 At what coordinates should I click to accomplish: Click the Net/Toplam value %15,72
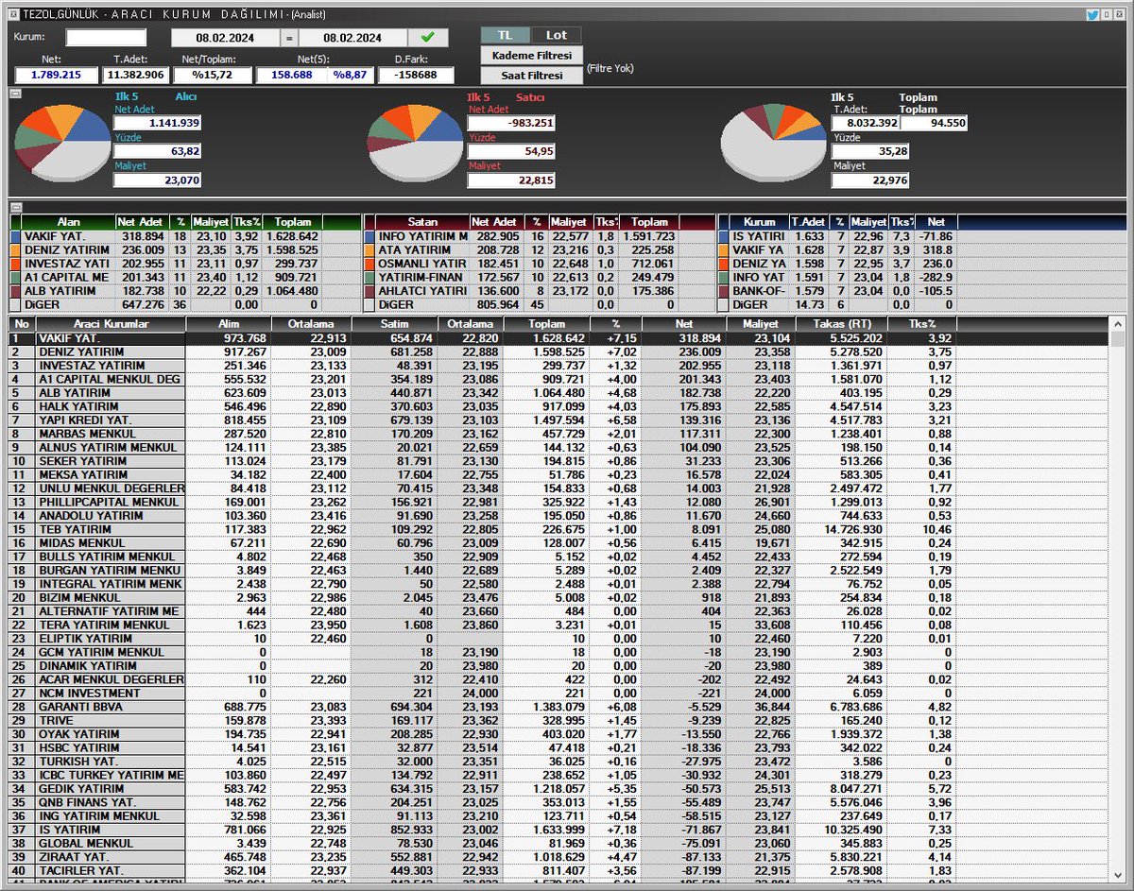point(215,75)
